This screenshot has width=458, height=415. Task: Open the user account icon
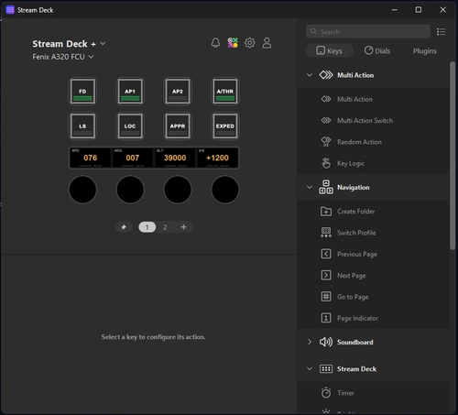(x=267, y=43)
